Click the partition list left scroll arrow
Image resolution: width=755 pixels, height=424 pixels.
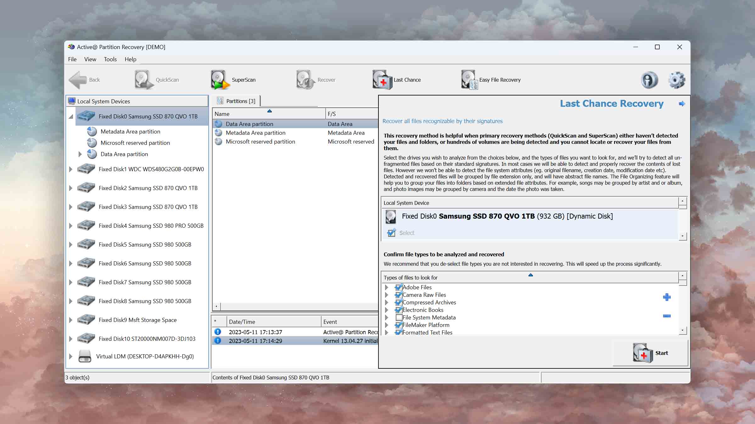[216, 306]
